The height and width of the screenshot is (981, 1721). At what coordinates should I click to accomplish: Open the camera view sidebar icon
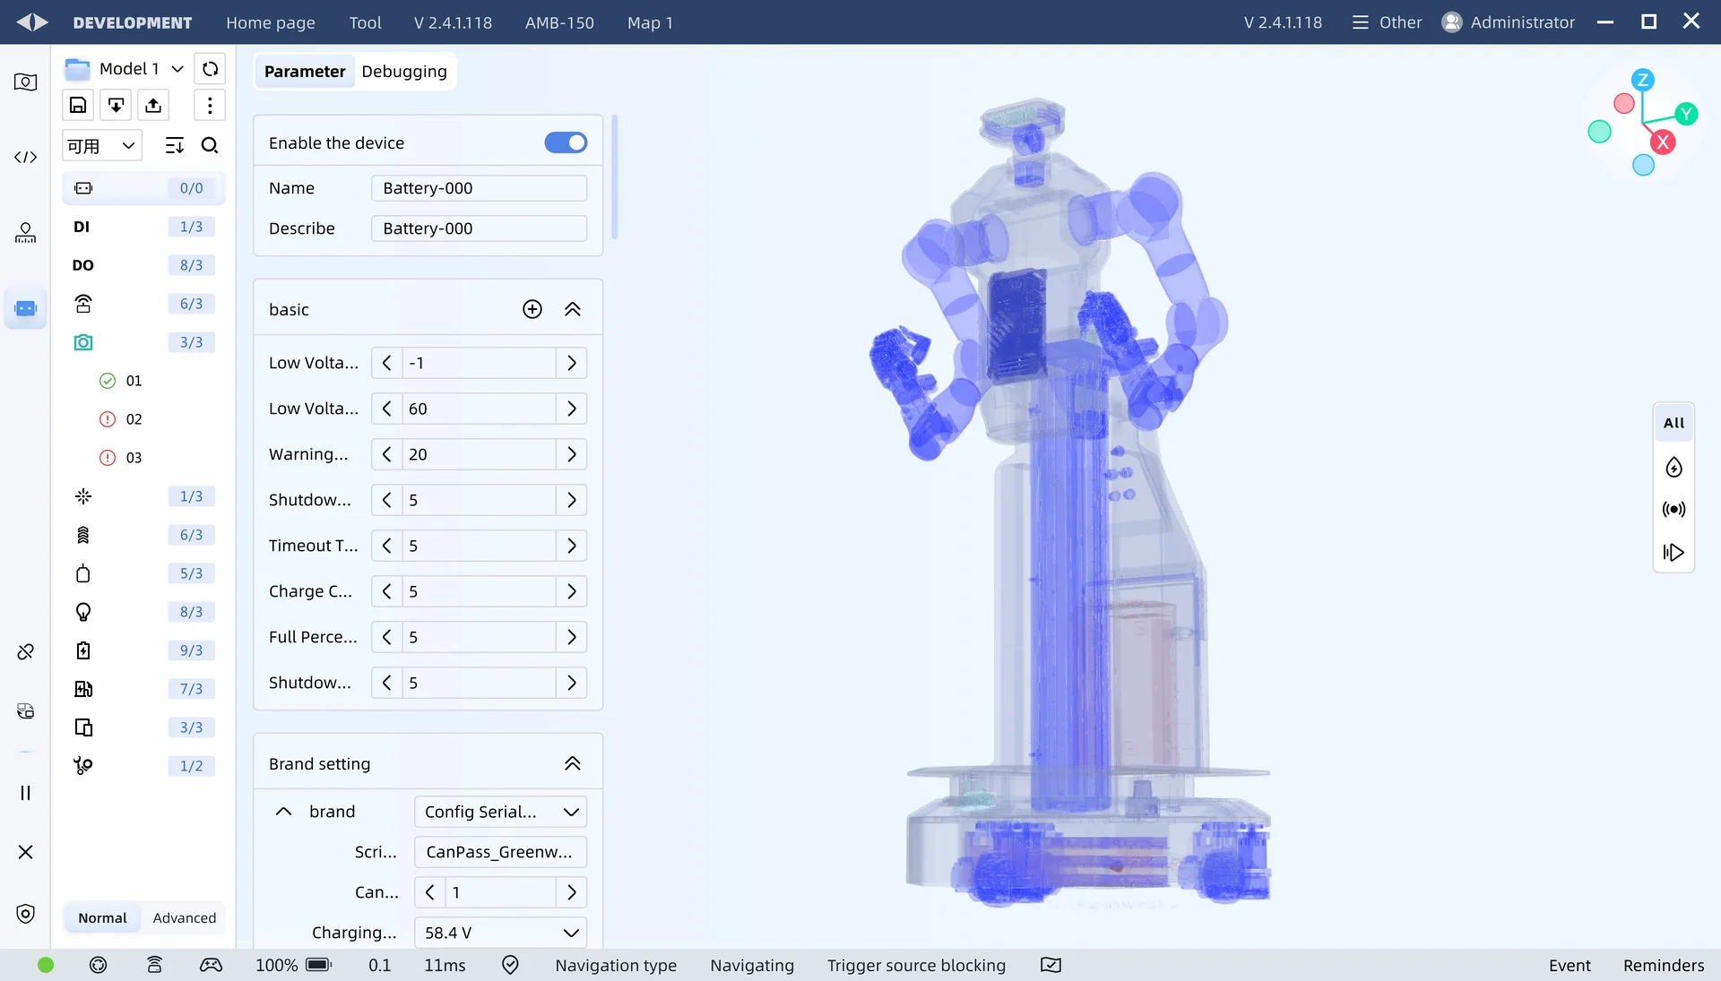(26, 82)
